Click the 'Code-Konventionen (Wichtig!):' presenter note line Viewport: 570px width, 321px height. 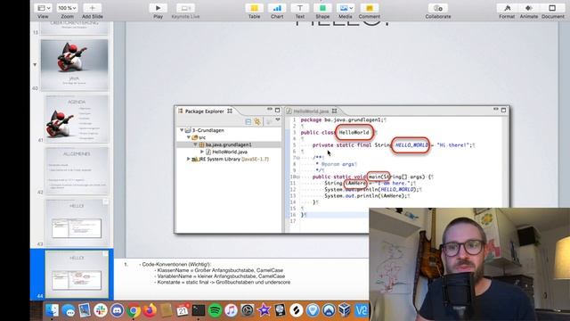(176, 264)
